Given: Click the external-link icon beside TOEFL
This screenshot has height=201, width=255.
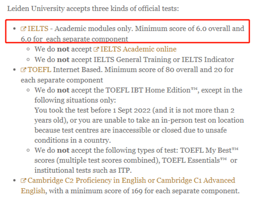Looking at the screenshot, I should click(23, 70).
